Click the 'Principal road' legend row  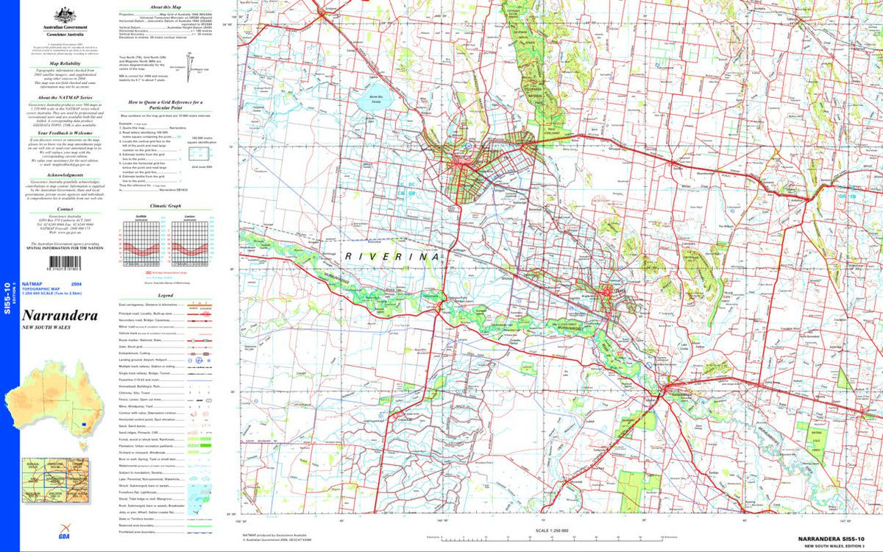click(166, 313)
